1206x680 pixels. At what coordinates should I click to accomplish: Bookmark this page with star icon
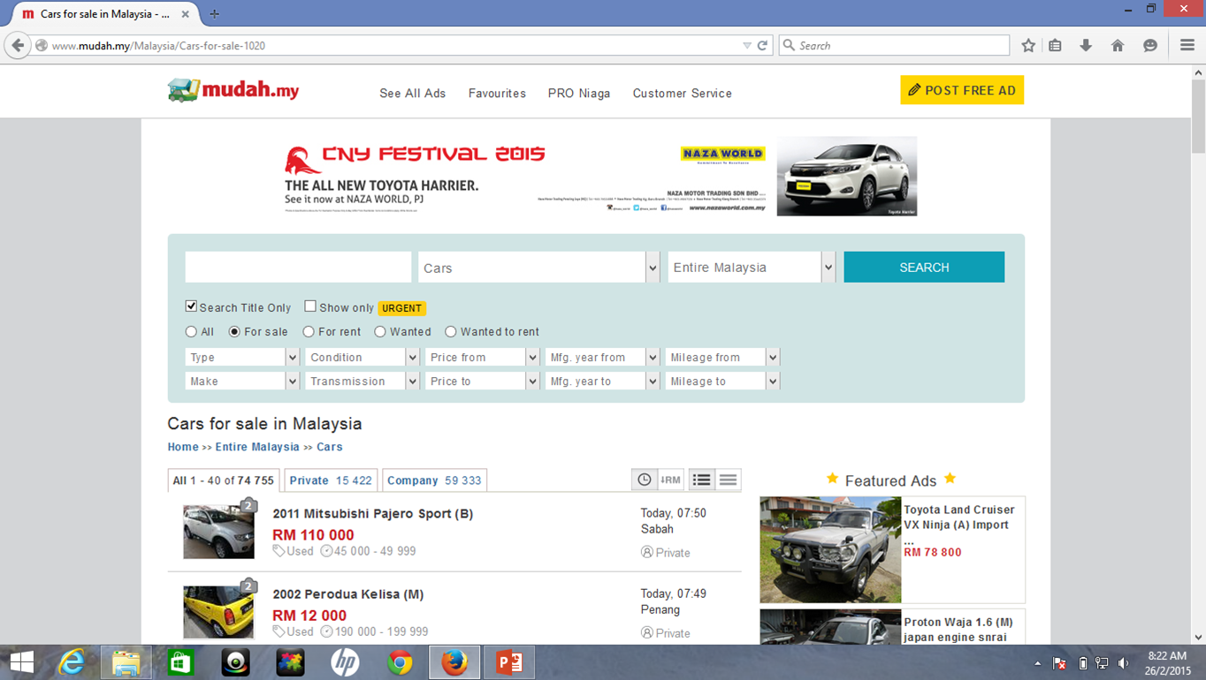(x=1028, y=45)
